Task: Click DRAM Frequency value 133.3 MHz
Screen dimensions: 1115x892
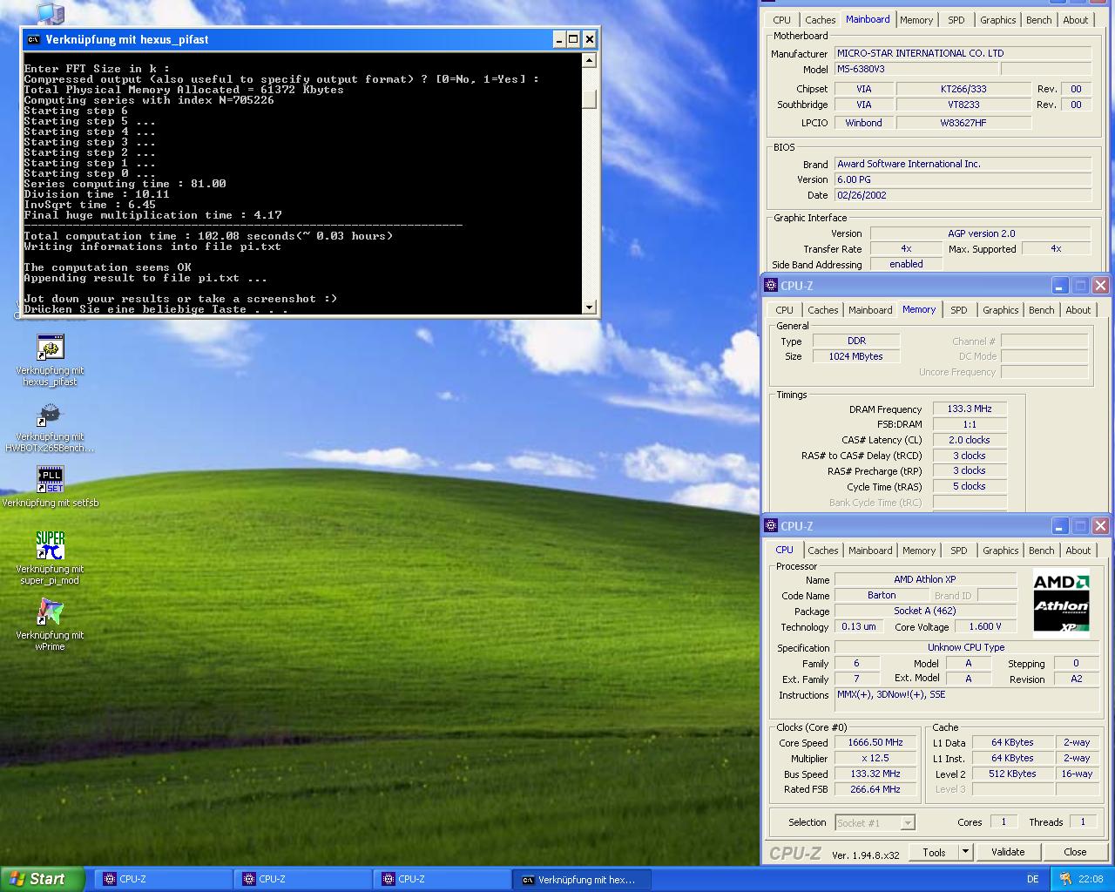Action: click(970, 409)
